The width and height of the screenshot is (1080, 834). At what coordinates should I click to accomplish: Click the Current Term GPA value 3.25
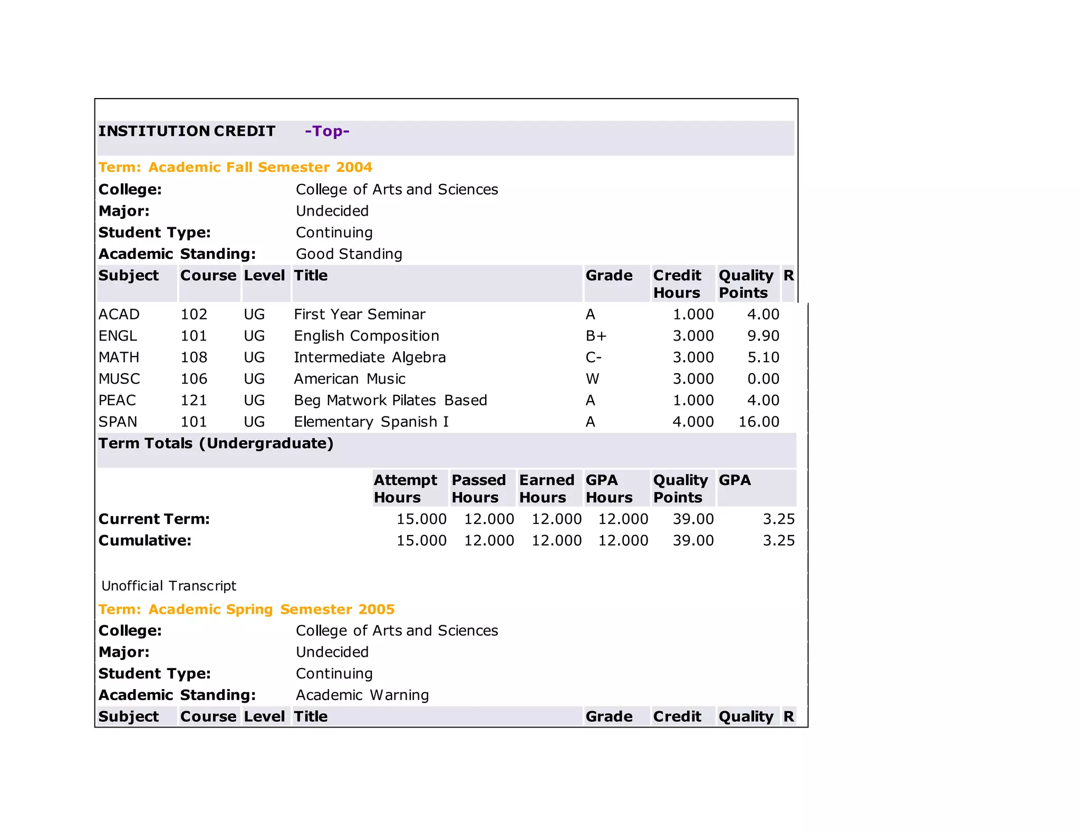(778, 519)
